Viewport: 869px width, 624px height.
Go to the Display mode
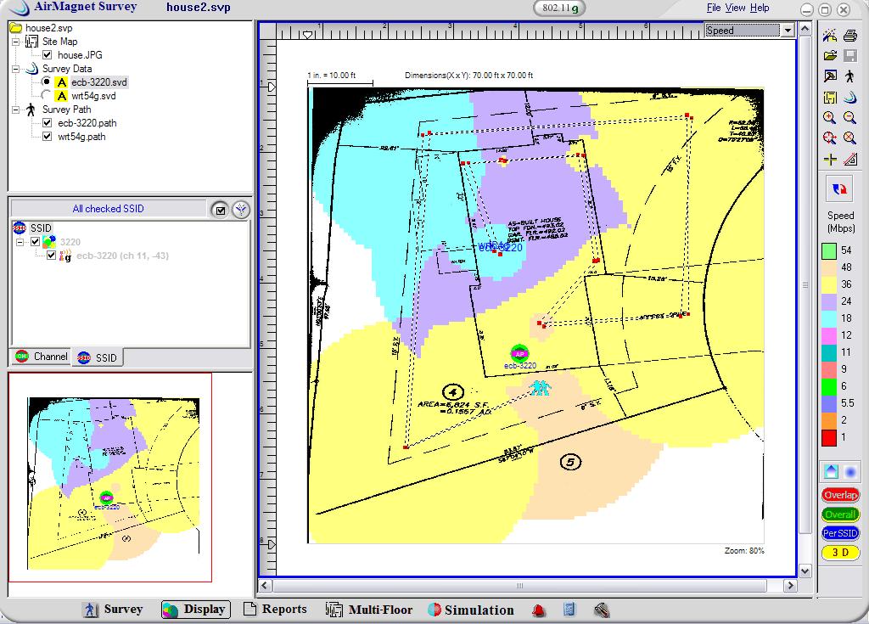point(196,610)
